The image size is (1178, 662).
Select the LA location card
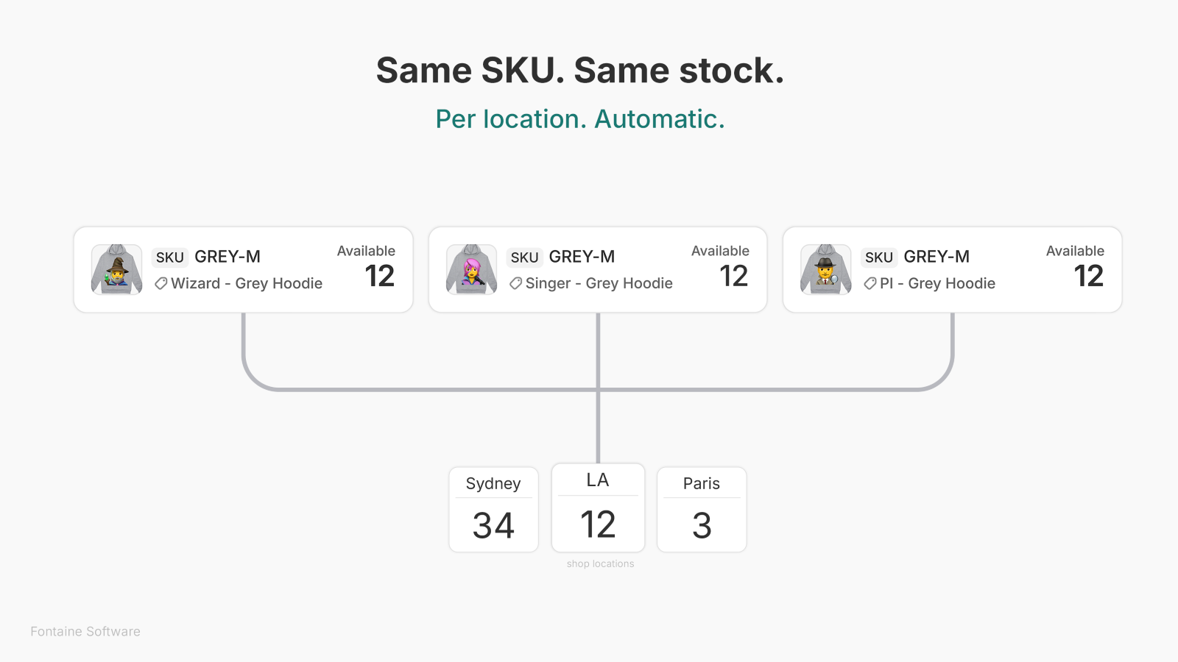point(598,508)
